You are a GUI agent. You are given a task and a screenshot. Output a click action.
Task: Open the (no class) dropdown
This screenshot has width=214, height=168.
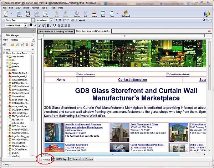[x=51, y=20]
